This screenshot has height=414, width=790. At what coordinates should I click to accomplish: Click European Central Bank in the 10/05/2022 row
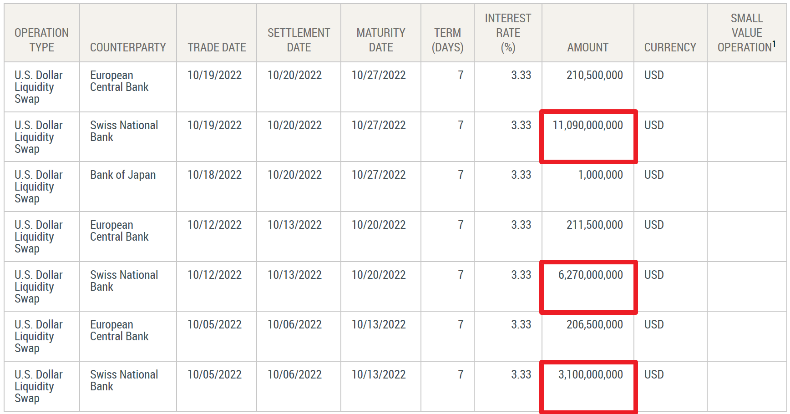pos(119,330)
